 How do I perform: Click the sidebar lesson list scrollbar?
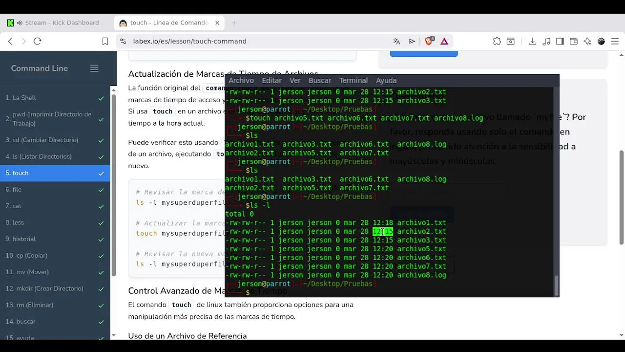113,186
